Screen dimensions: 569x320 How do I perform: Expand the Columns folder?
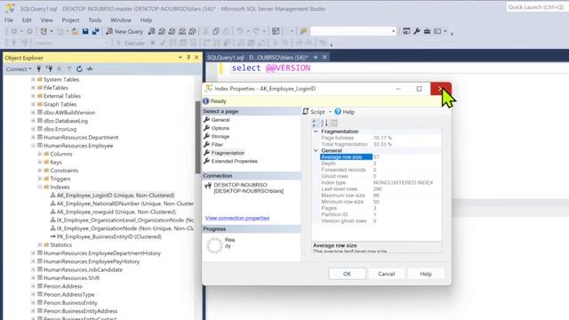pyautogui.click(x=39, y=154)
